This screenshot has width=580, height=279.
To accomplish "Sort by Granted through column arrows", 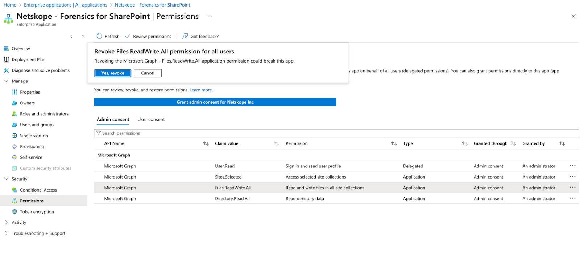I will (513, 143).
